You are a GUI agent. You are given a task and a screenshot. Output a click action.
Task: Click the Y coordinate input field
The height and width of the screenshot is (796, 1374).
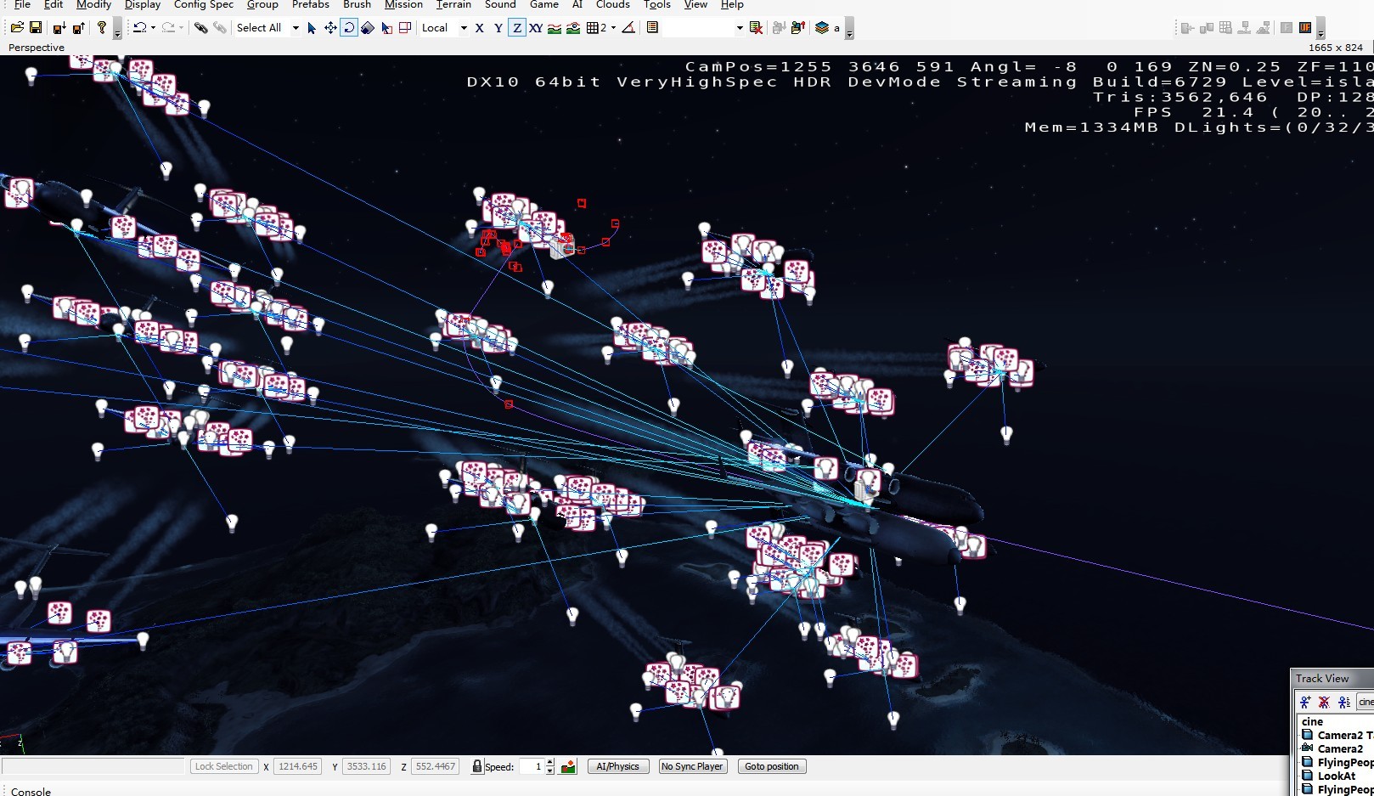tap(366, 766)
